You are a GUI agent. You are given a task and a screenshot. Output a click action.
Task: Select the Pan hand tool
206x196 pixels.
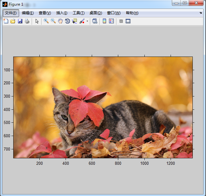(60, 21)
